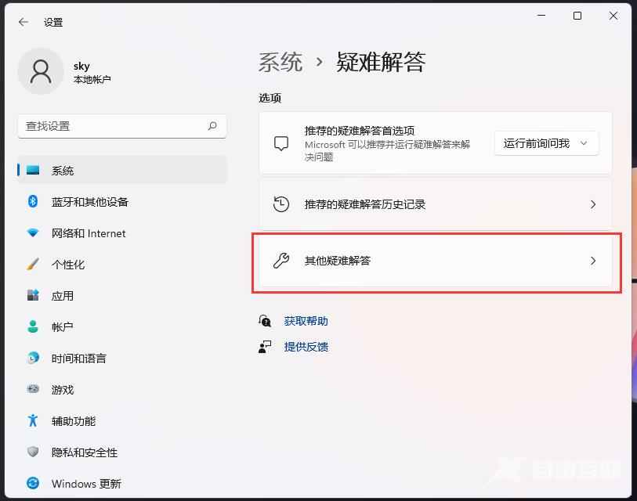Viewport: 637px width, 501px height.
Task: Open 帐户 settings via the people icon
Action: click(x=32, y=327)
